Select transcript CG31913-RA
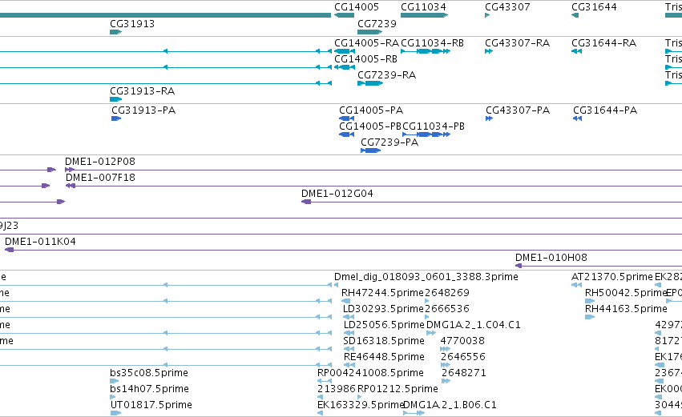 point(115,99)
